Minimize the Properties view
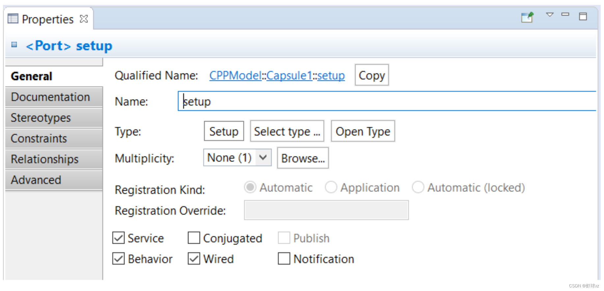The image size is (604, 291). (x=565, y=14)
